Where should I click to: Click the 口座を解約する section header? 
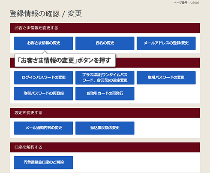click(x=105, y=147)
